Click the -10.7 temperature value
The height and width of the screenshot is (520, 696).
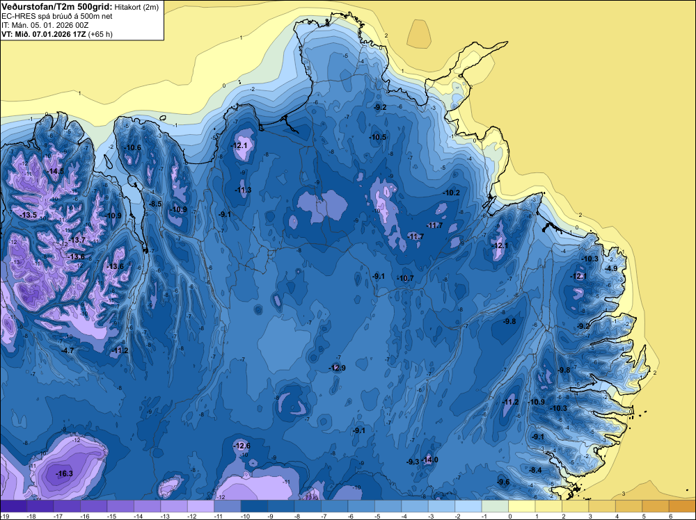pos(405,278)
